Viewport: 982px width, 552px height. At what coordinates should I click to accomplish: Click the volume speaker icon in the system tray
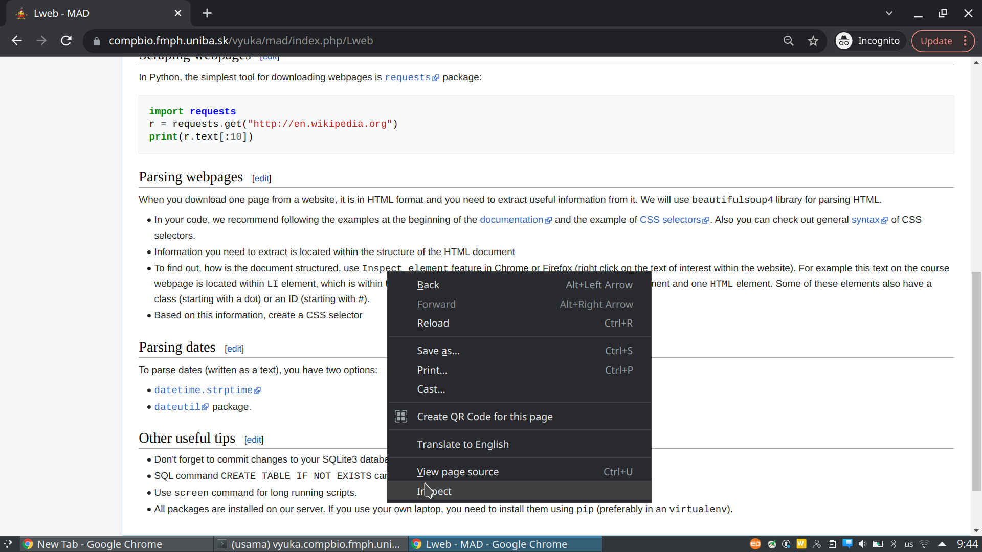(862, 544)
